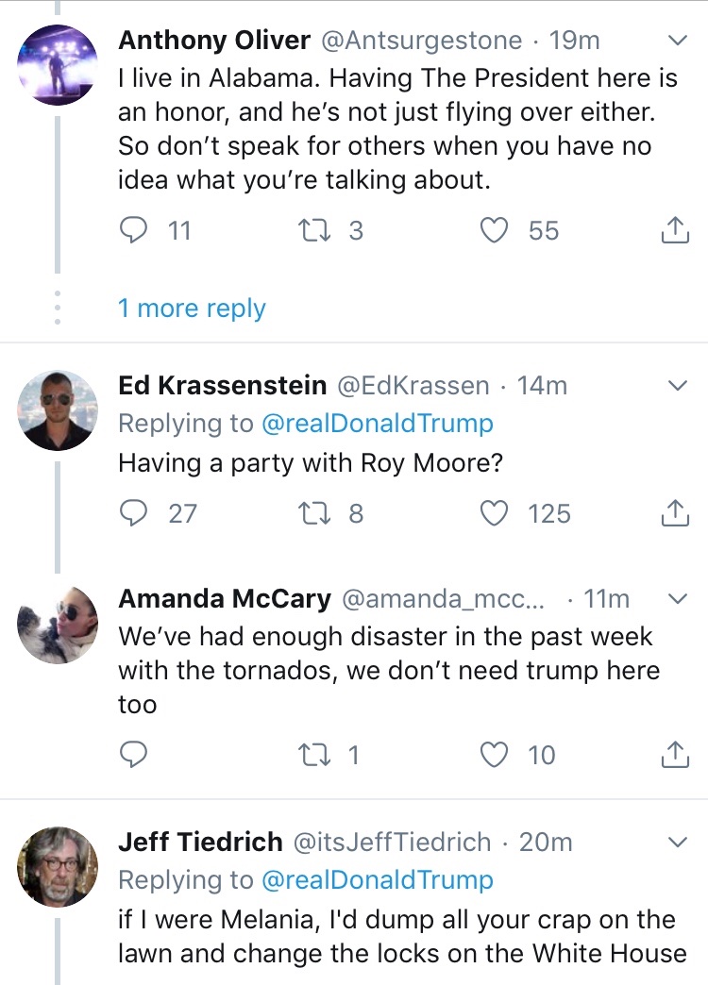708x985 pixels.
Task: Like Ed Krassenstein's tweet
Action: click(495, 513)
